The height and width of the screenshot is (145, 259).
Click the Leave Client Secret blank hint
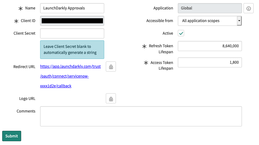(x=72, y=49)
